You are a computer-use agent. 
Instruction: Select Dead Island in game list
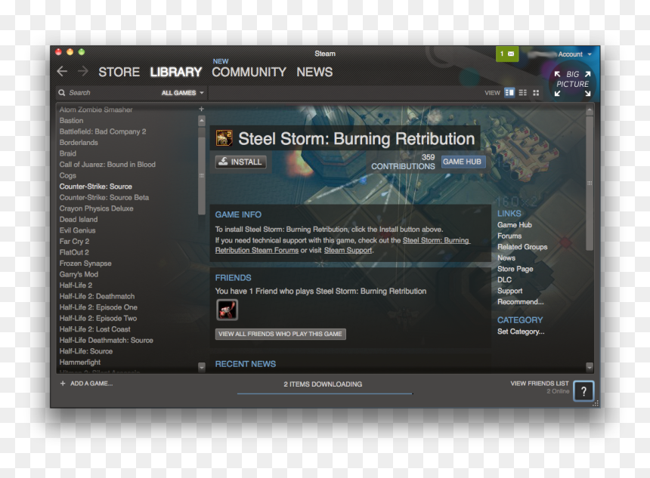(79, 220)
